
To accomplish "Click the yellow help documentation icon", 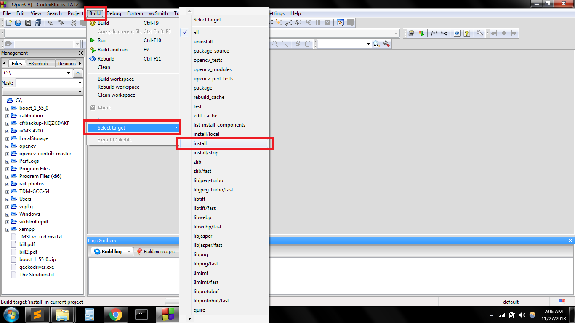I will (x=467, y=33).
